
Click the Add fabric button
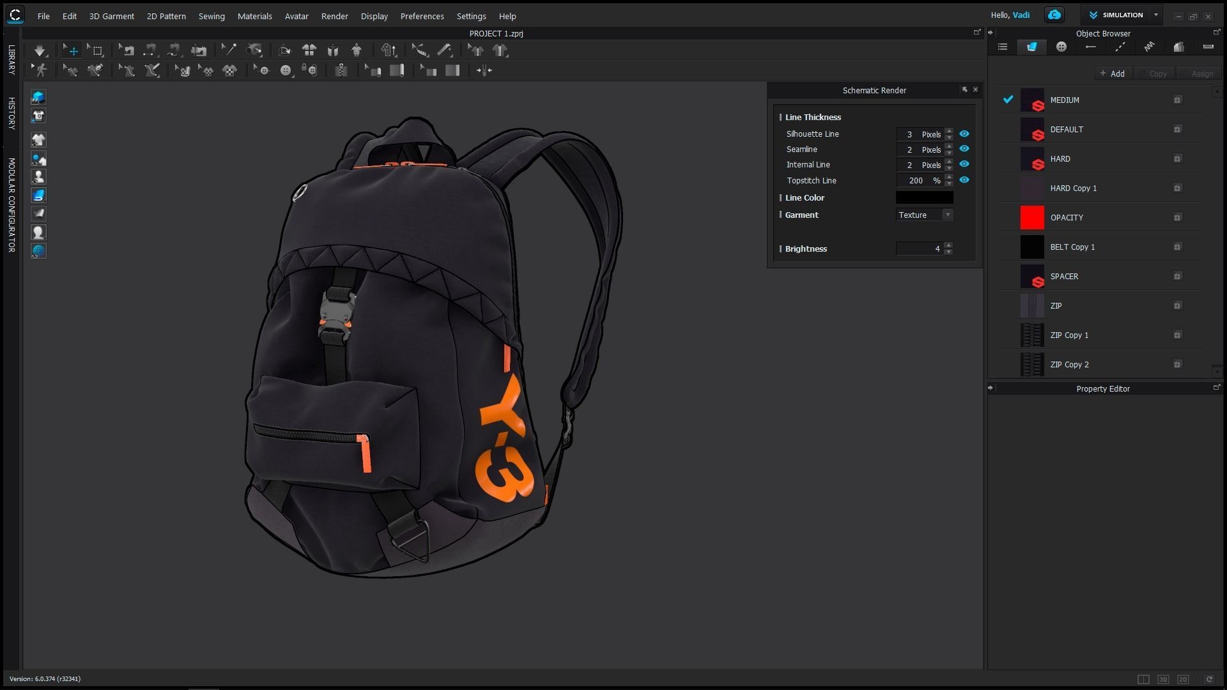click(1113, 73)
